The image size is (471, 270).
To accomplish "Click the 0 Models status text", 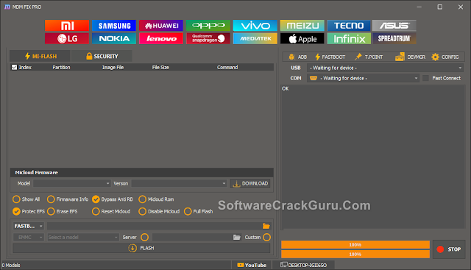I will [11, 265].
